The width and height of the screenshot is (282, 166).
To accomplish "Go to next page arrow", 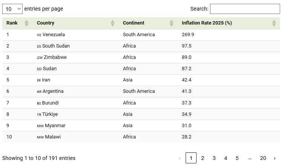I will (274, 158).
